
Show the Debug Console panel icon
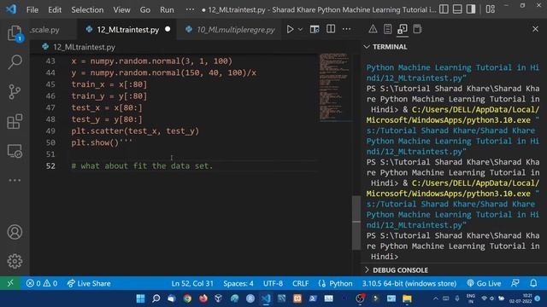pyautogui.click(x=417, y=29)
